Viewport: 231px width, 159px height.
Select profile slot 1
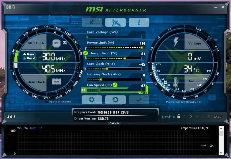click(185, 117)
